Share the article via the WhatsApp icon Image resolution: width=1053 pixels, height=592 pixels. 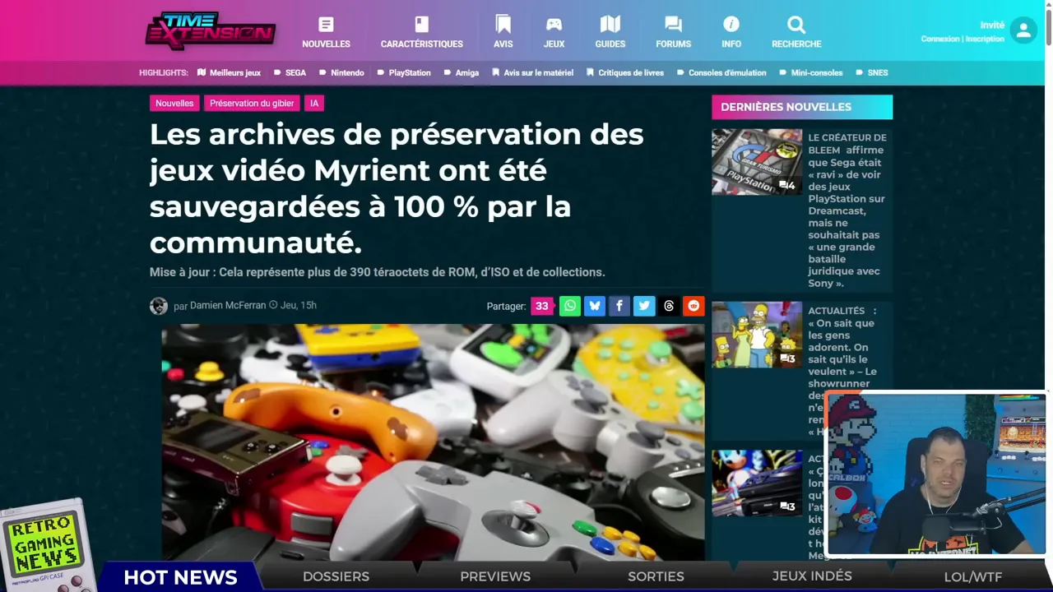pos(570,306)
